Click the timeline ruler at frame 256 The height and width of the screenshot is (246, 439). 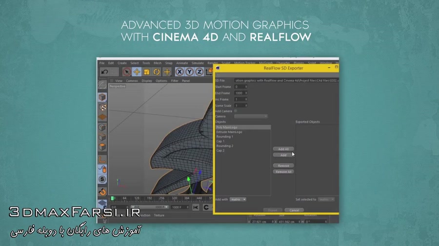point(161,198)
